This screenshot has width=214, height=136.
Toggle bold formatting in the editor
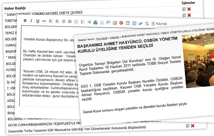tap(25, 21)
